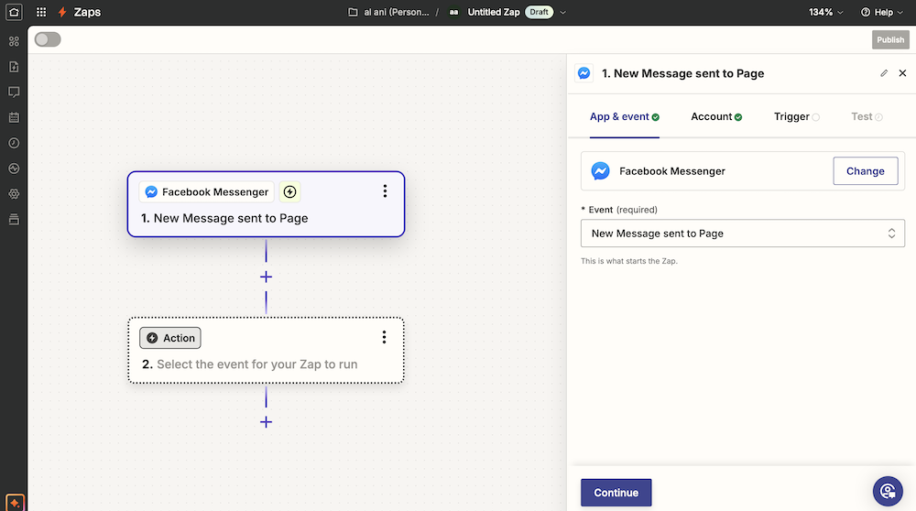Open the AI sparkle icon at bottom-left
This screenshot has width=916, height=511.
click(14, 503)
